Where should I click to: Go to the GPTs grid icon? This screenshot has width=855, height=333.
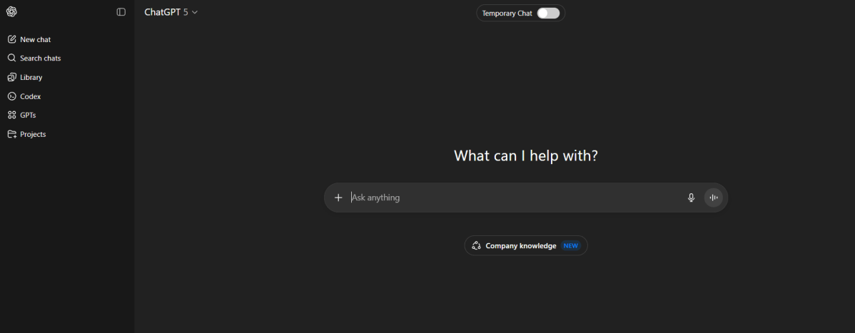coord(11,115)
